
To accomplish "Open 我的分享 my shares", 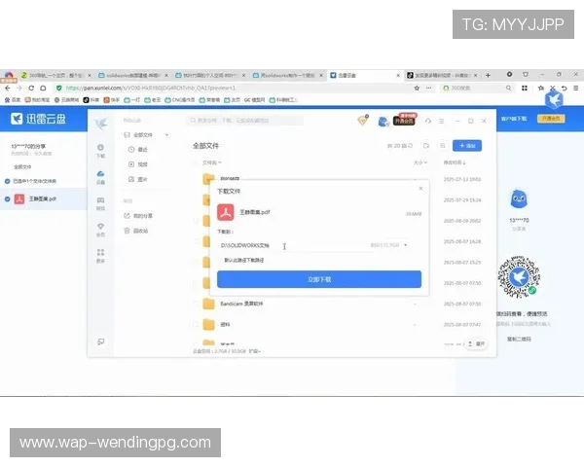I will (142, 215).
